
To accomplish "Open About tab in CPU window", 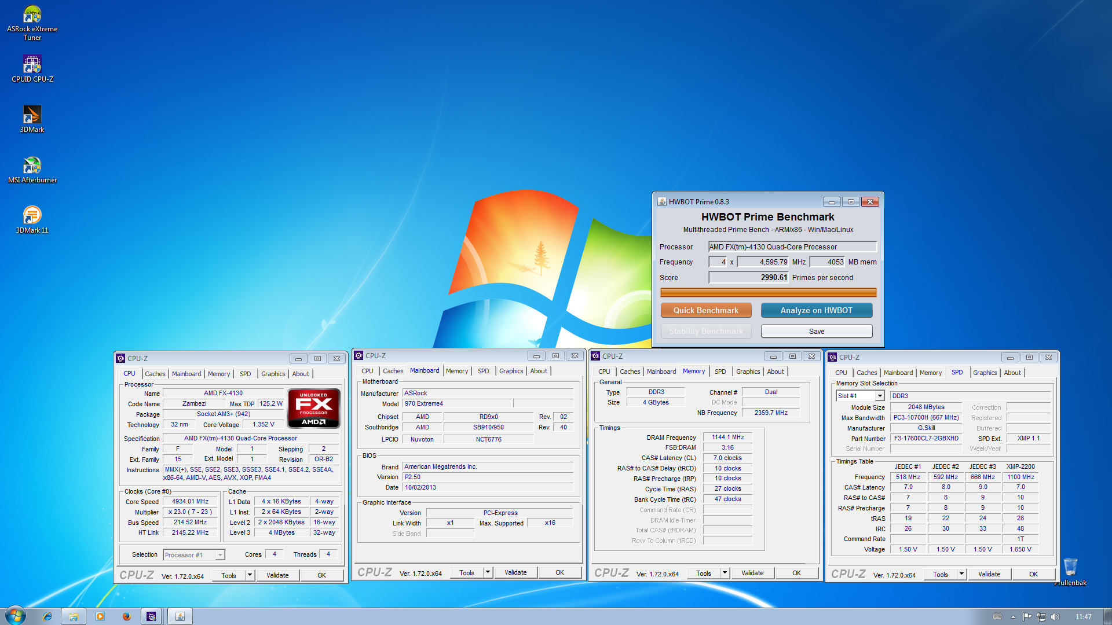I will (301, 374).
